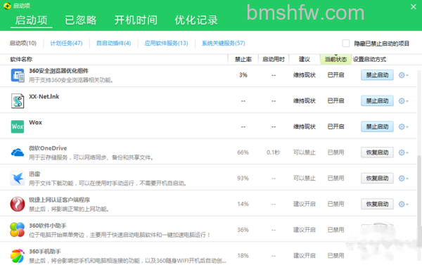Viewport: 422px width, 265px height.
Task: Open gear dropdown for 迅雷 row
Action: point(403,179)
